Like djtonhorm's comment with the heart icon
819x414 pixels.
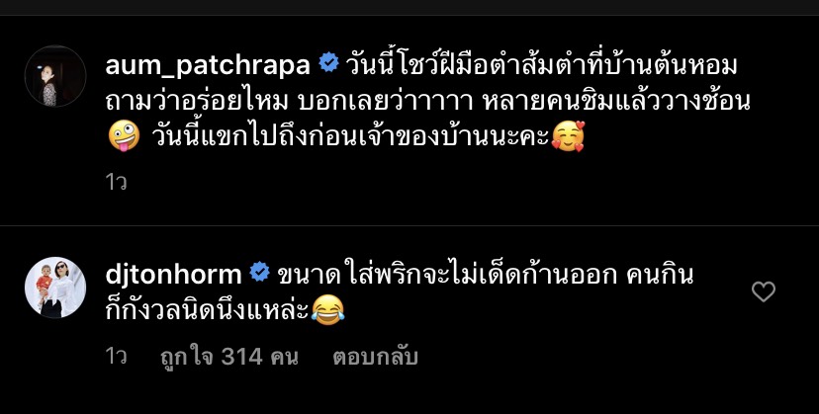(763, 291)
